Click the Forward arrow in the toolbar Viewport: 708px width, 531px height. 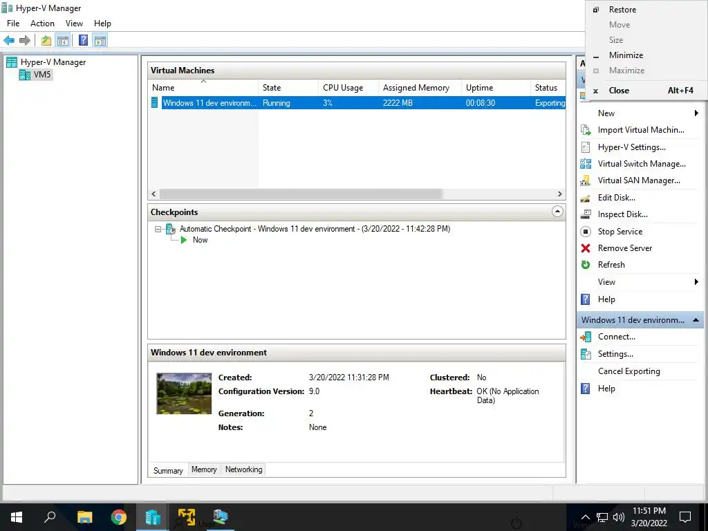point(25,41)
